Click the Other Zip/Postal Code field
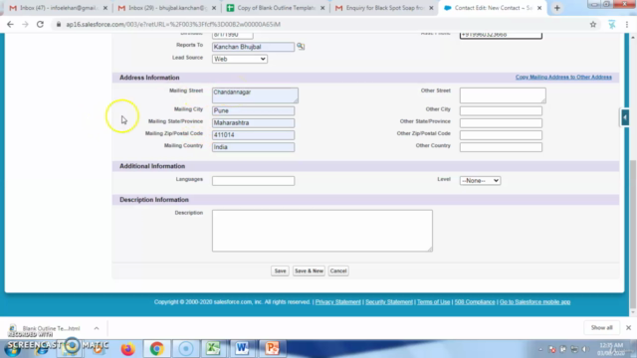 coord(501,135)
